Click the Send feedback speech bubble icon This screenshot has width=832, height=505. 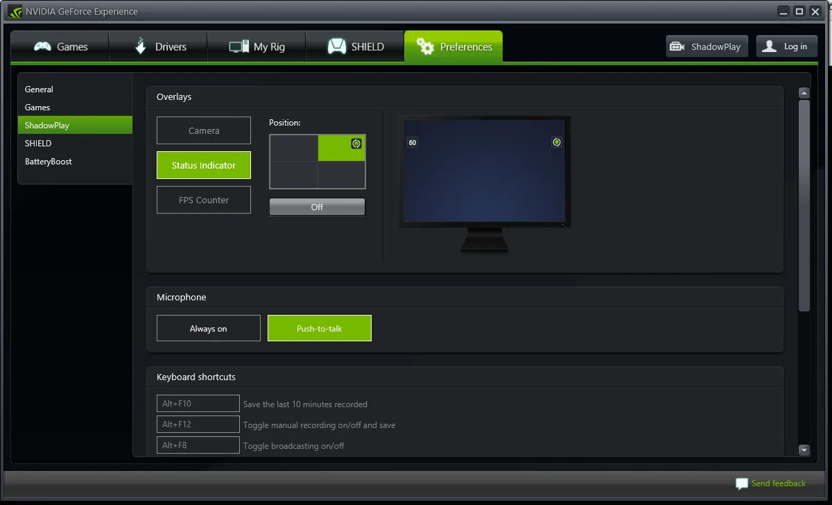742,484
